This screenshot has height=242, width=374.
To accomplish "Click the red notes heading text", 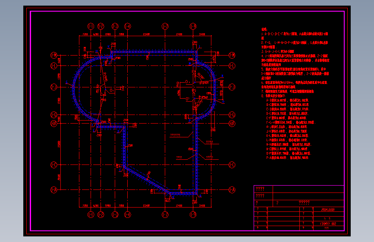I will [x=264, y=29].
